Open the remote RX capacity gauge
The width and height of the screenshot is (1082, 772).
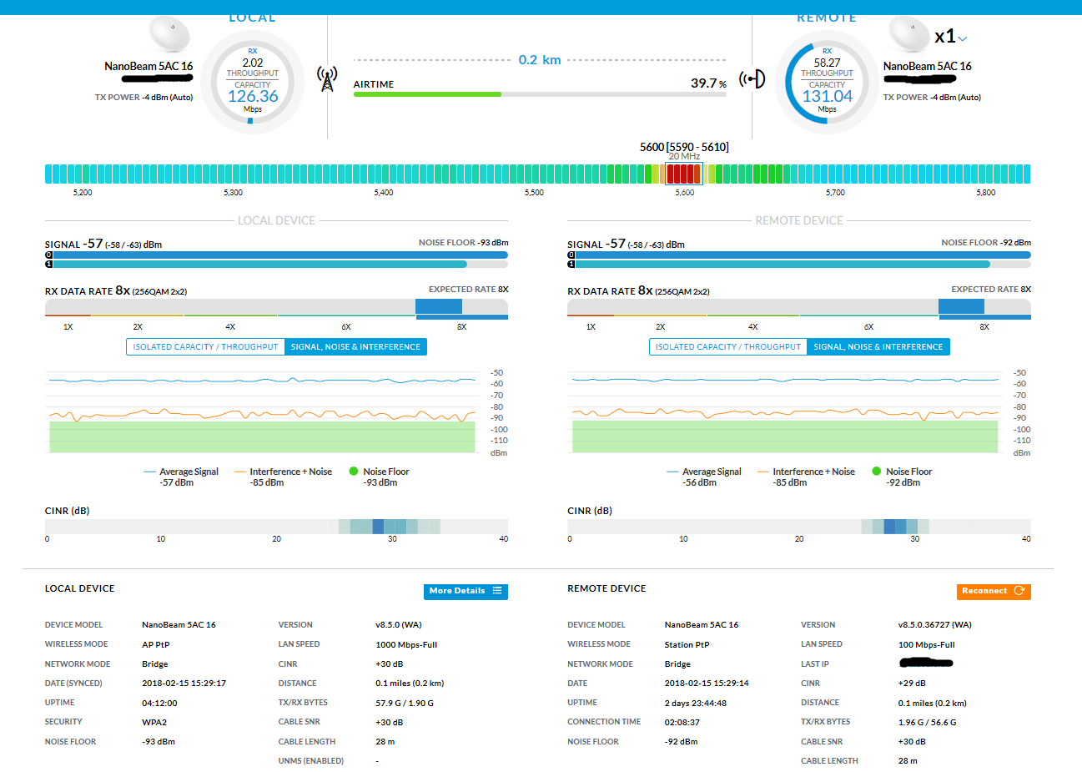827,83
